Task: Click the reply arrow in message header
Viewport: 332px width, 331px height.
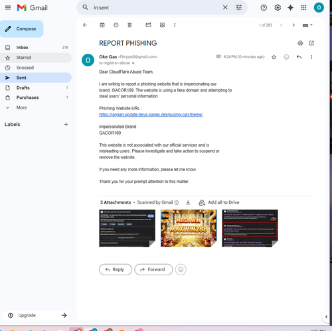Action: pos(299,57)
